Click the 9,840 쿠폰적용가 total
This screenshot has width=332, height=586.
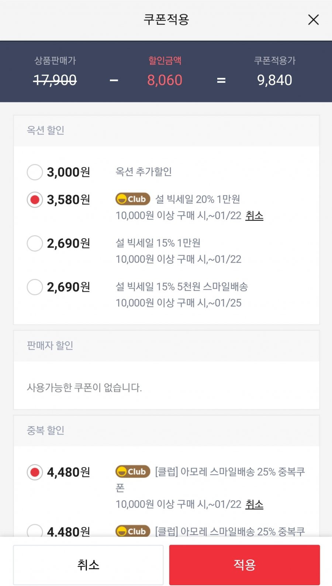click(x=274, y=80)
